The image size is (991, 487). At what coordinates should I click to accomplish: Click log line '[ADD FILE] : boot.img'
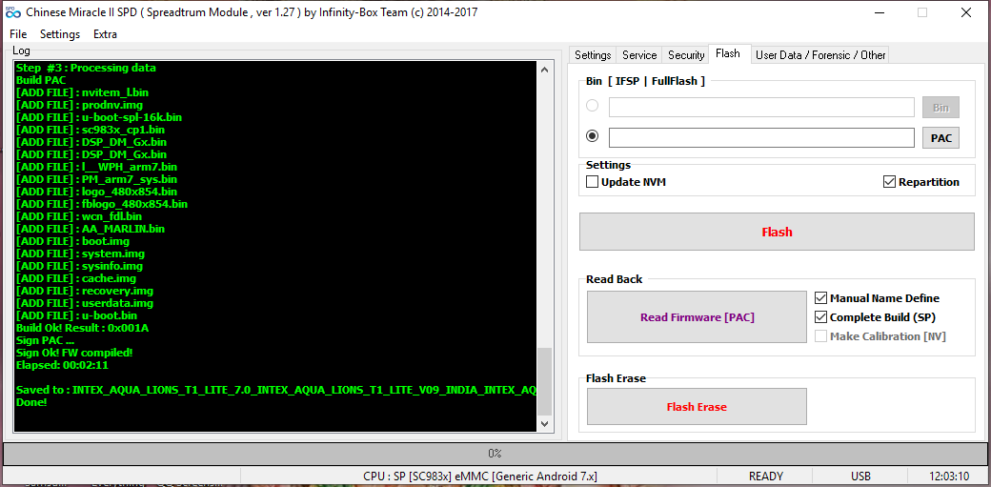click(73, 241)
